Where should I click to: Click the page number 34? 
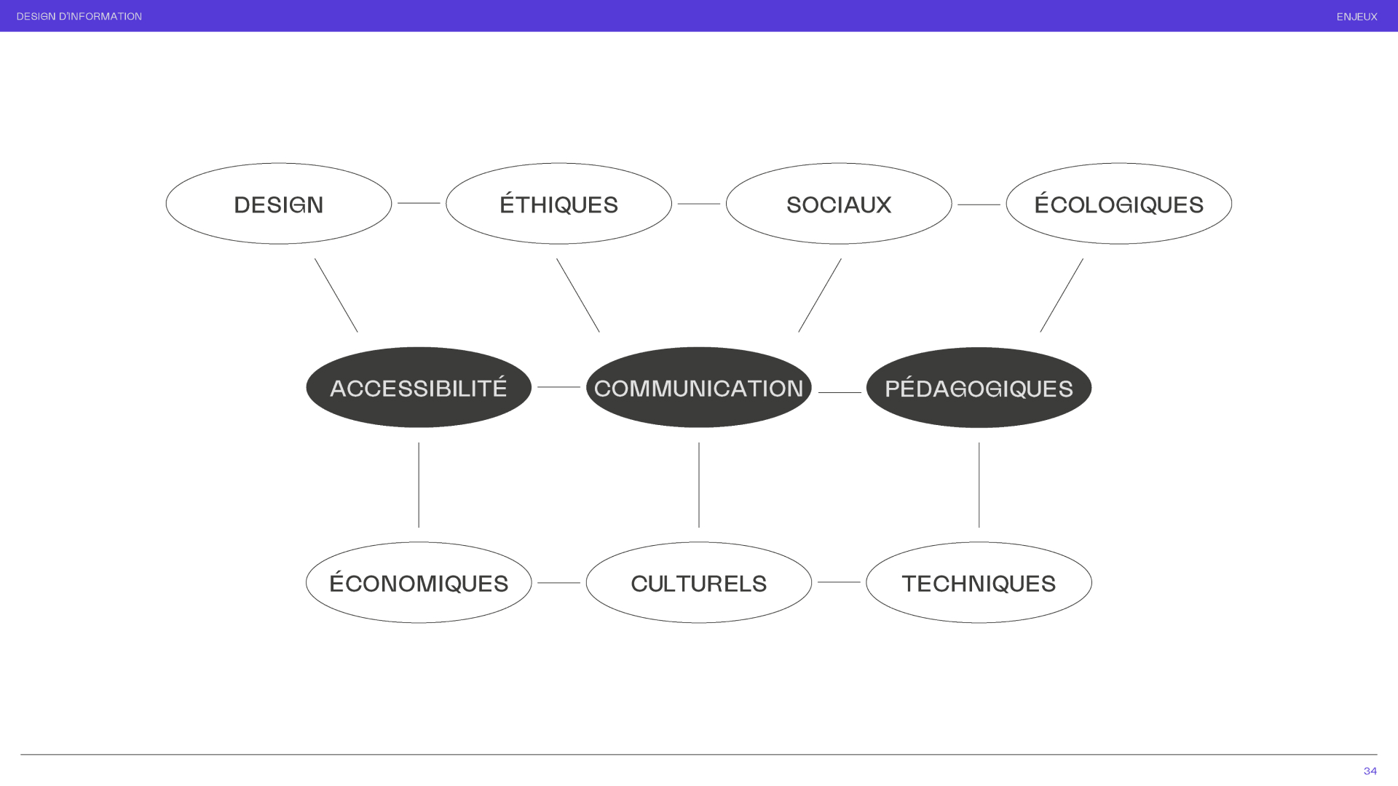click(1370, 771)
